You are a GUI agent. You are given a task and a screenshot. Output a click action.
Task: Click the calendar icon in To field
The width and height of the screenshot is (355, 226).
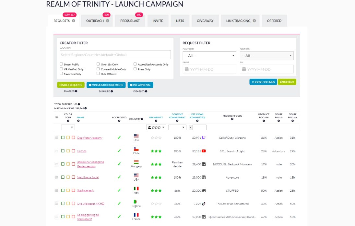244,69
